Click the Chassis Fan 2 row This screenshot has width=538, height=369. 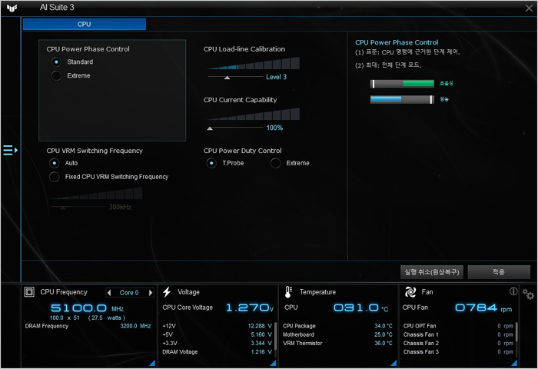click(x=458, y=343)
